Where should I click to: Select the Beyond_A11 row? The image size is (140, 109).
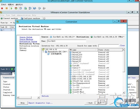point(96,57)
